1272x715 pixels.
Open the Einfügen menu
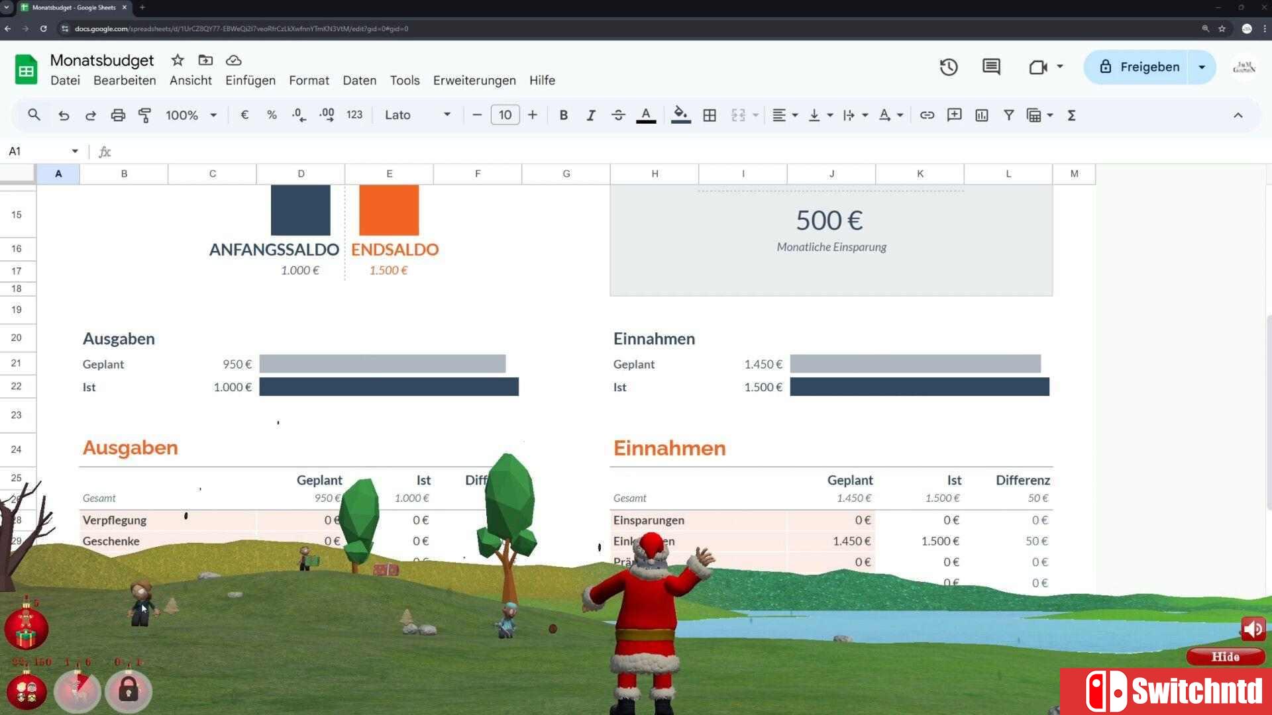(250, 80)
